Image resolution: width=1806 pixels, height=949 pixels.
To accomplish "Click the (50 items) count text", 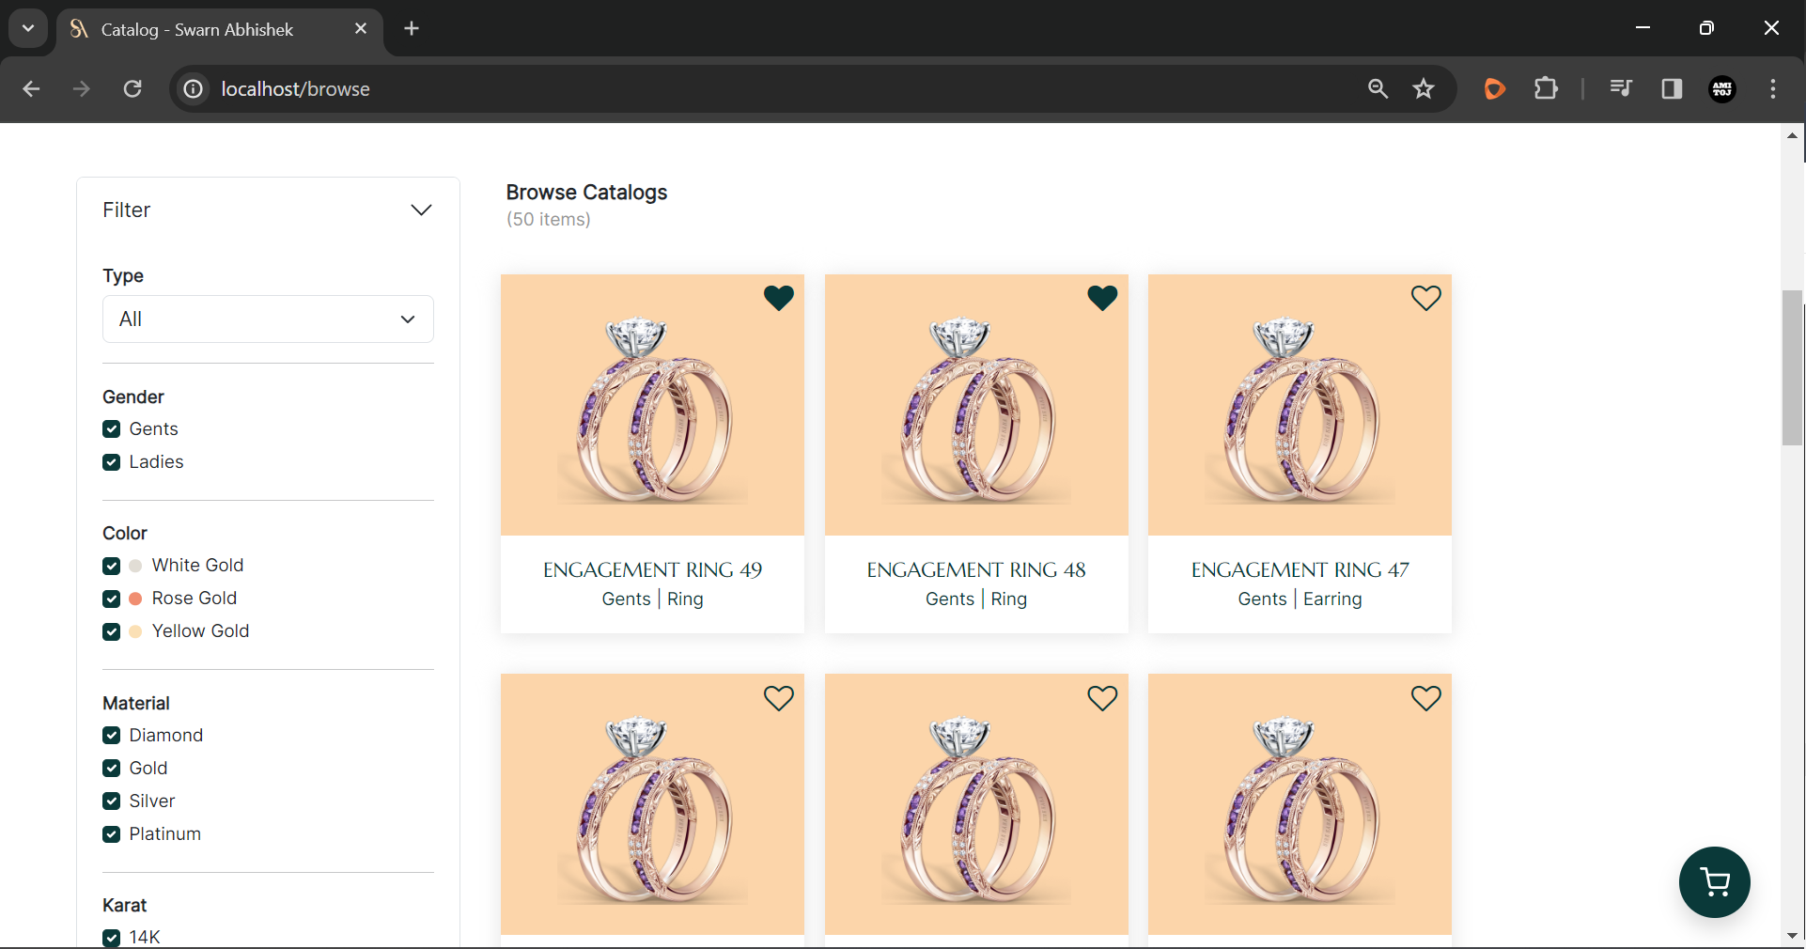I will 549,220.
